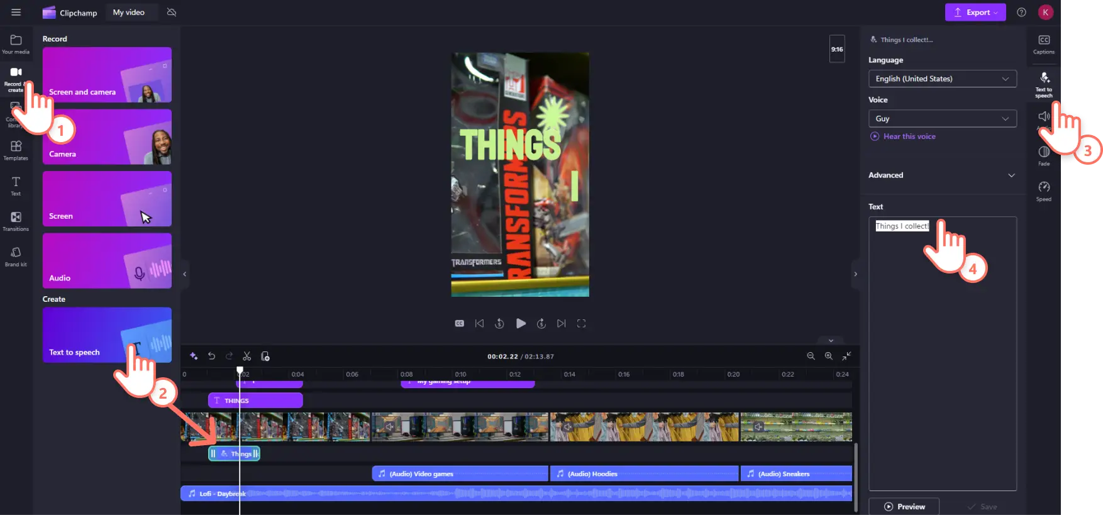
Task: Open the Your media tab
Action: pyautogui.click(x=16, y=44)
